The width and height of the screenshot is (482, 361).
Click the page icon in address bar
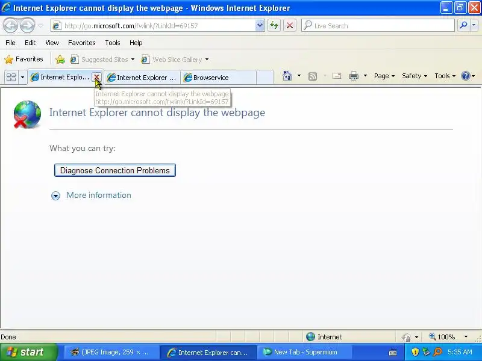[56, 26]
